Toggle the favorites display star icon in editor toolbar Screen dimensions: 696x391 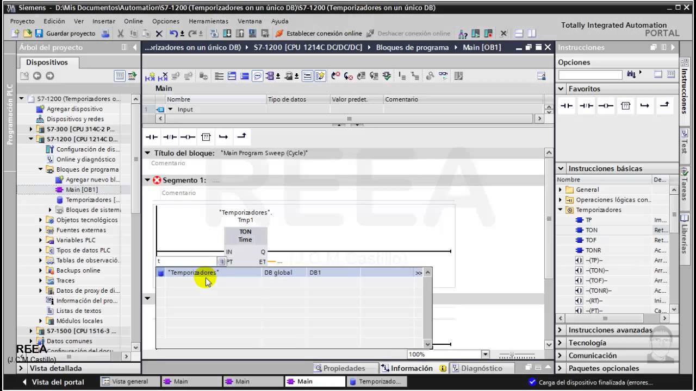(320, 77)
